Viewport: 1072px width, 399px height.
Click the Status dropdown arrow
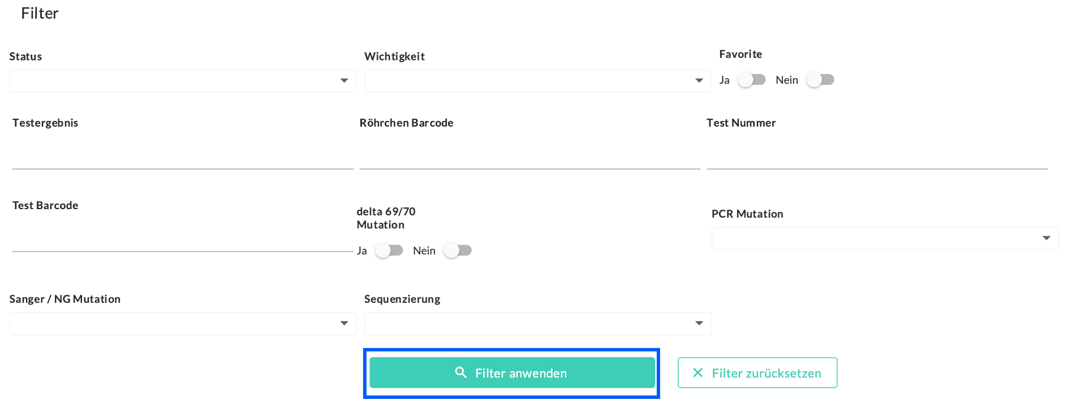pos(344,81)
